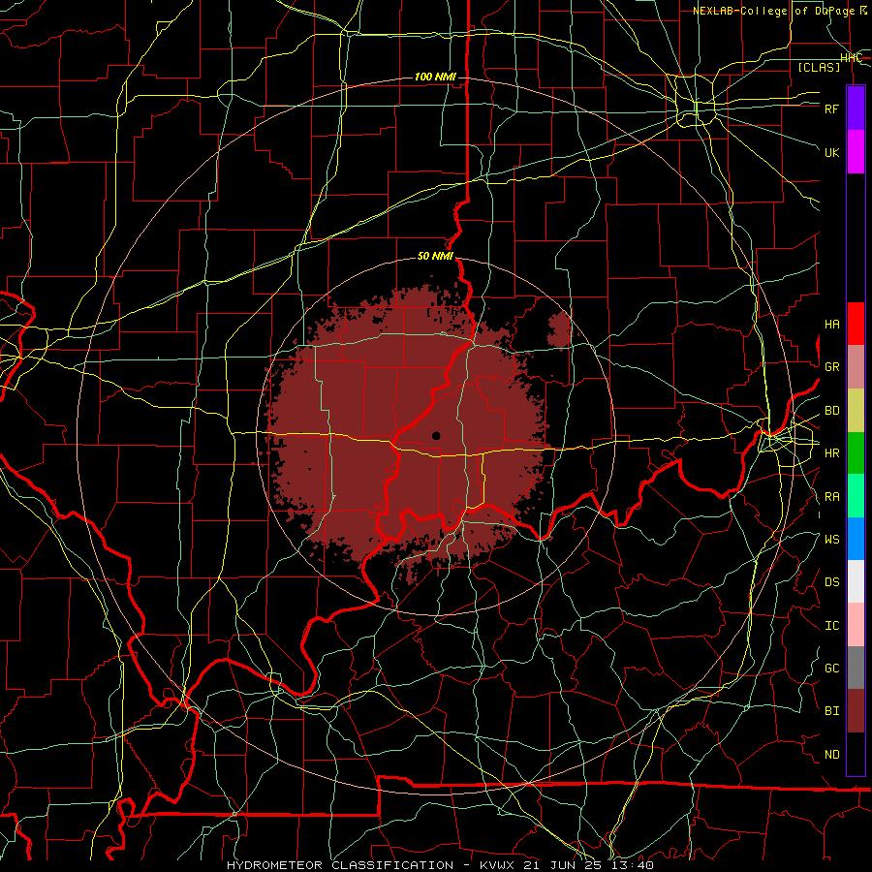Viewport: 872px width, 872px height.
Task: Click the IC legend label
Action: (x=831, y=626)
